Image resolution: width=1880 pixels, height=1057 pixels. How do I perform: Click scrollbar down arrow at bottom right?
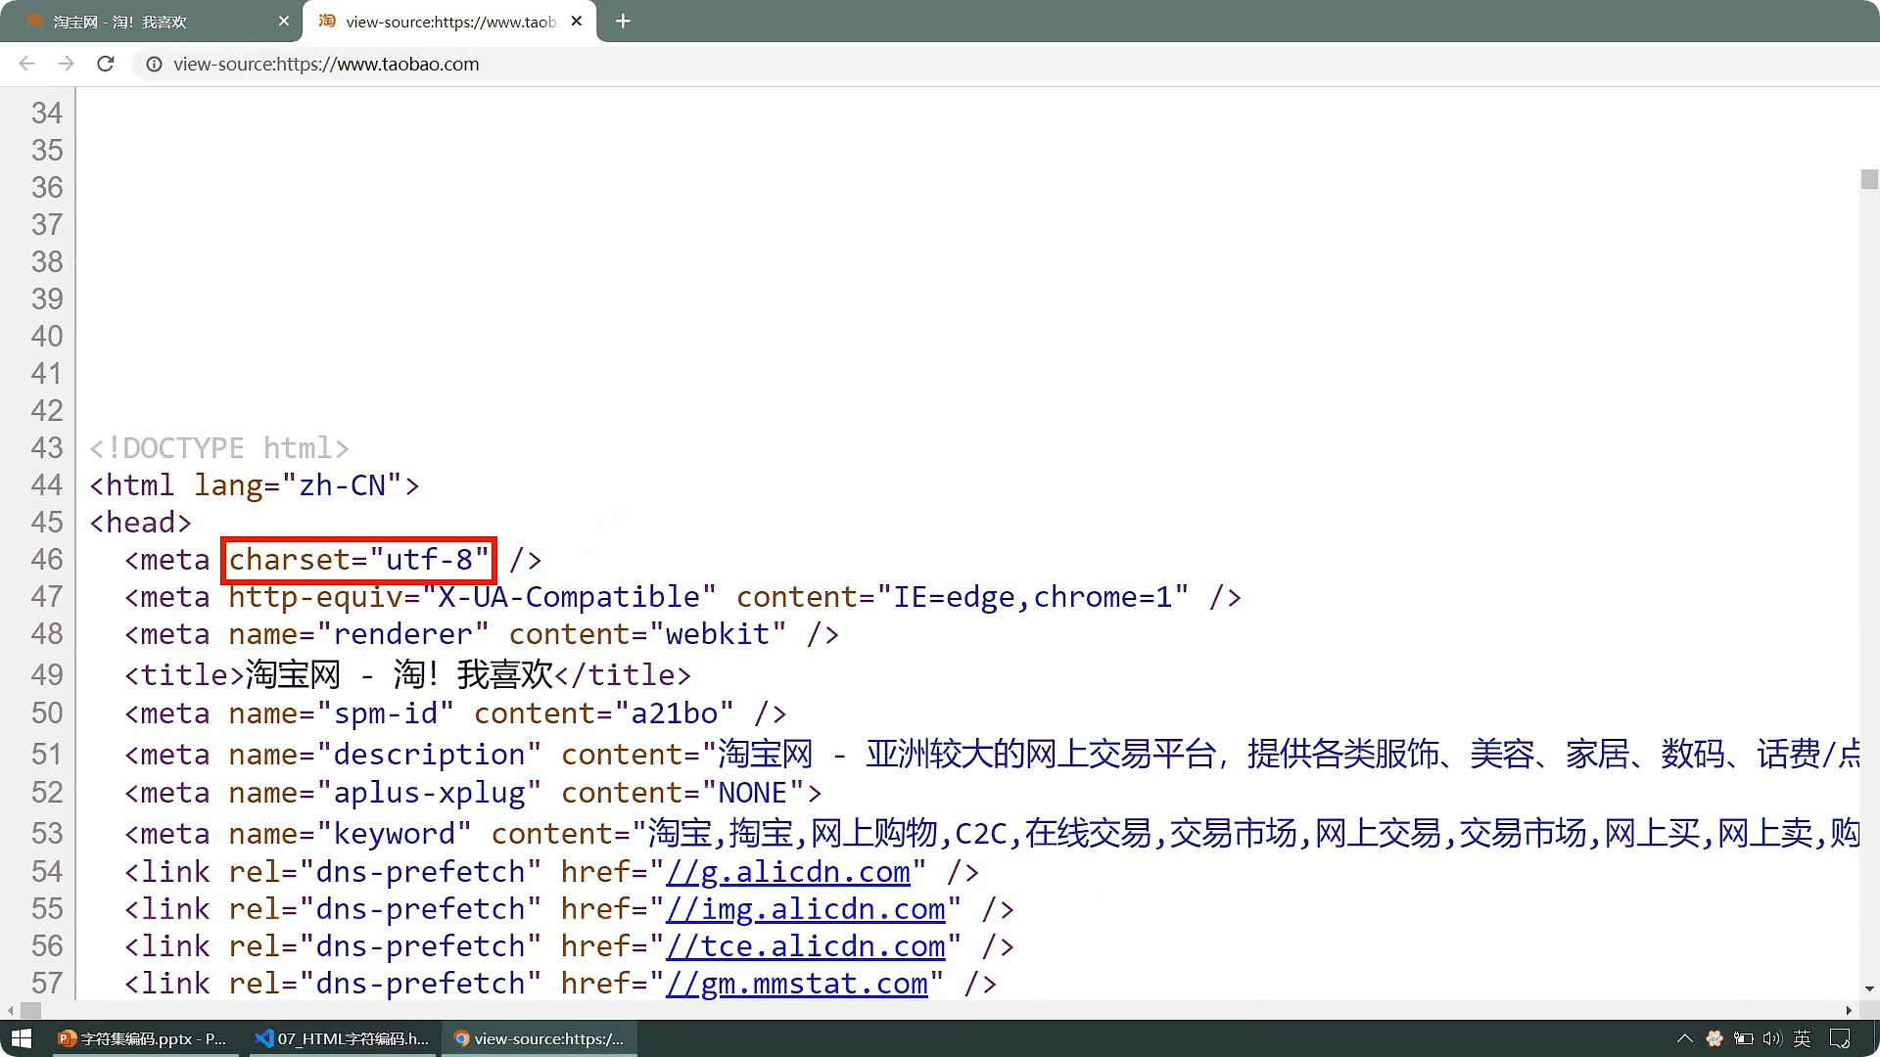pyautogui.click(x=1869, y=988)
